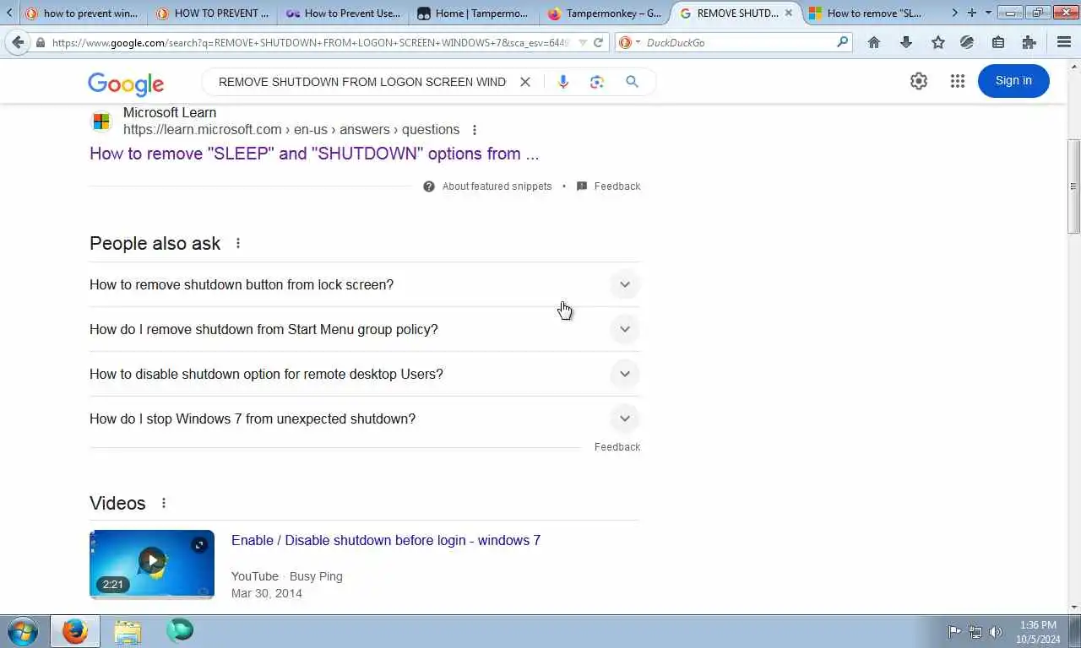Image resolution: width=1081 pixels, height=648 pixels.
Task: Open the Windows Start menu
Action: (22, 631)
